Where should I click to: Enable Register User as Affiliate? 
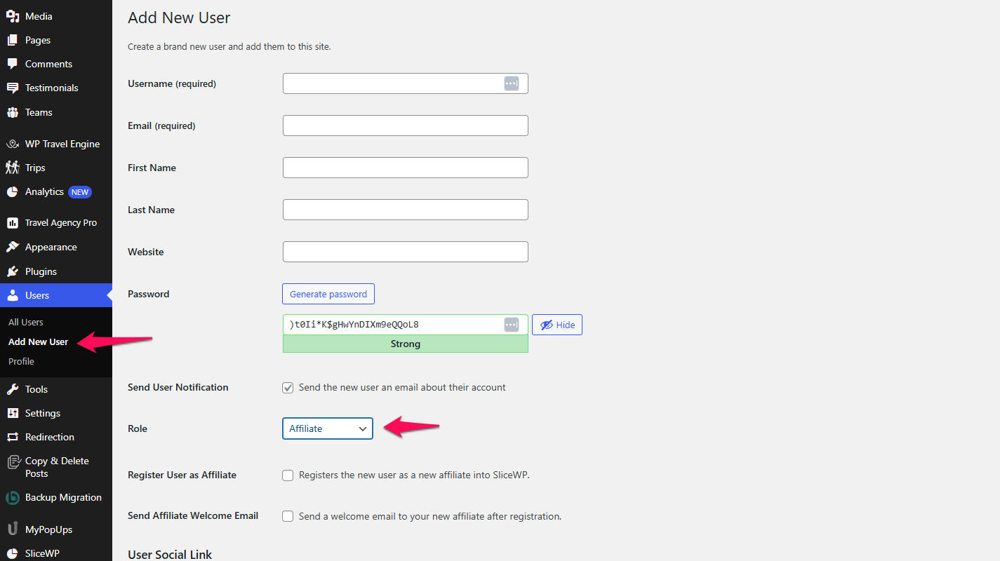[x=288, y=475]
